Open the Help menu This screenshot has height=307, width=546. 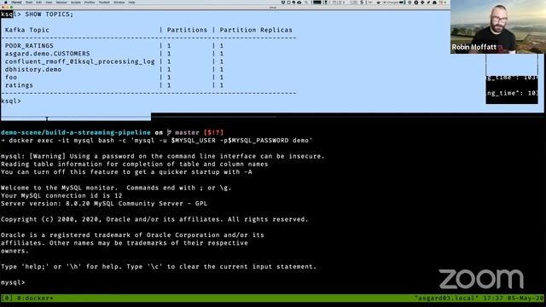point(131,3)
